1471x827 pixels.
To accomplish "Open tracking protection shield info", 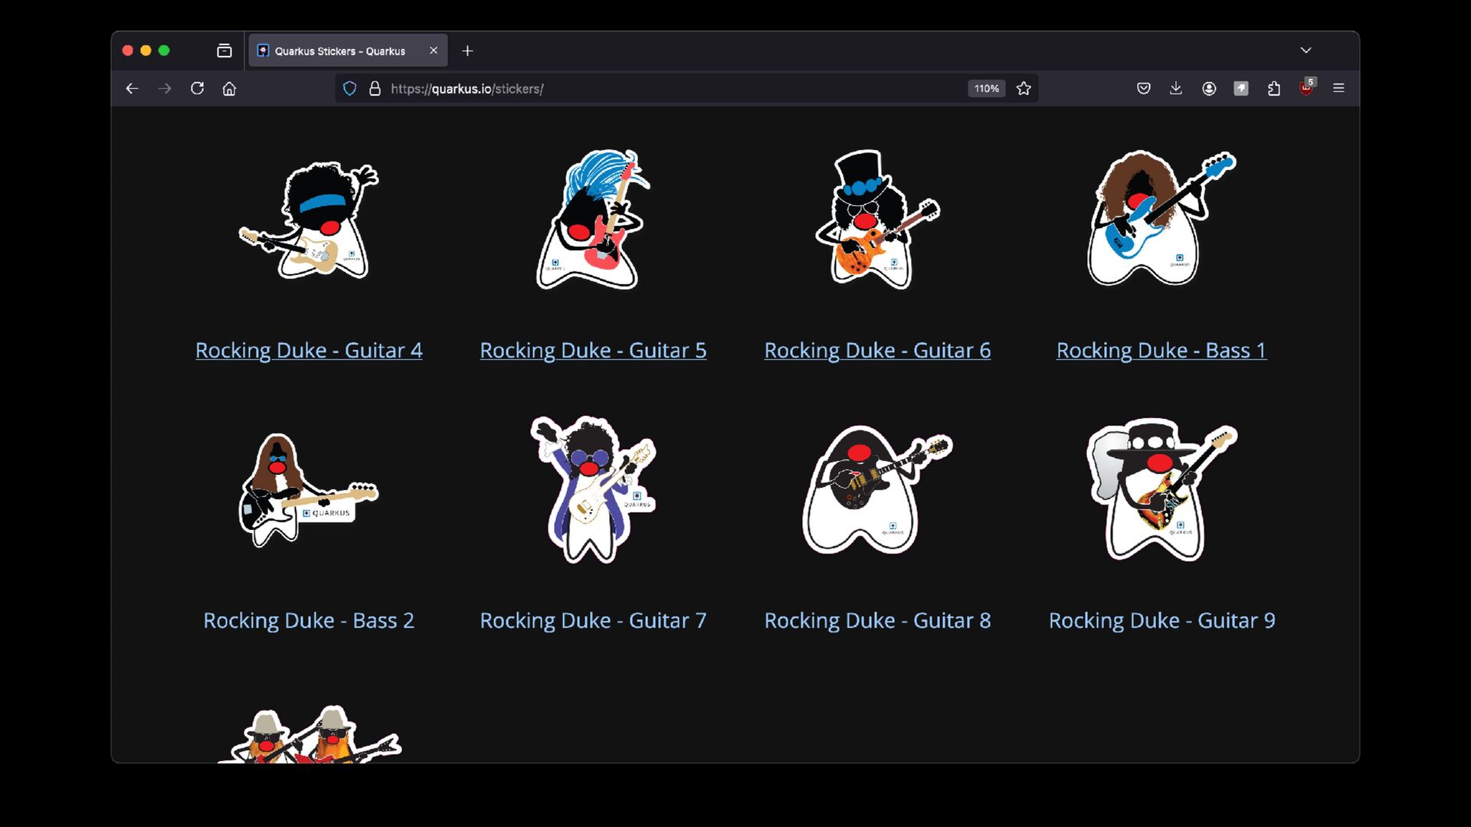I will click(349, 89).
